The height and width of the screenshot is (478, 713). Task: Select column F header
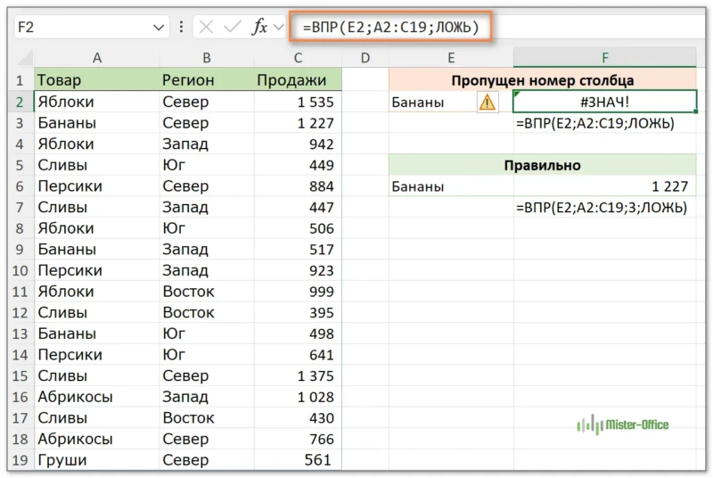pos(604,58)
